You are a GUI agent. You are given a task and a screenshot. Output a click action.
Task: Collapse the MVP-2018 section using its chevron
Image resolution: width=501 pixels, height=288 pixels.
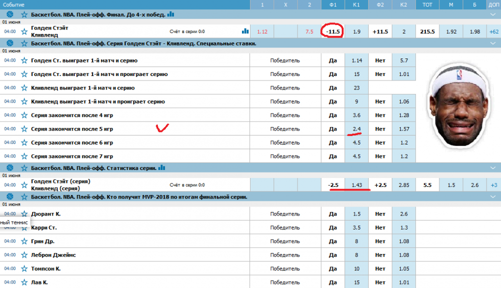coord(492,197)
